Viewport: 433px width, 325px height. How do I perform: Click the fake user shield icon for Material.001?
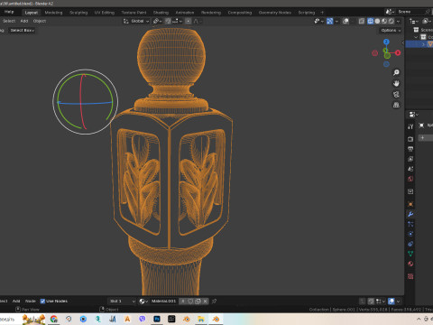pyautogui.click(x=190, y=301)
